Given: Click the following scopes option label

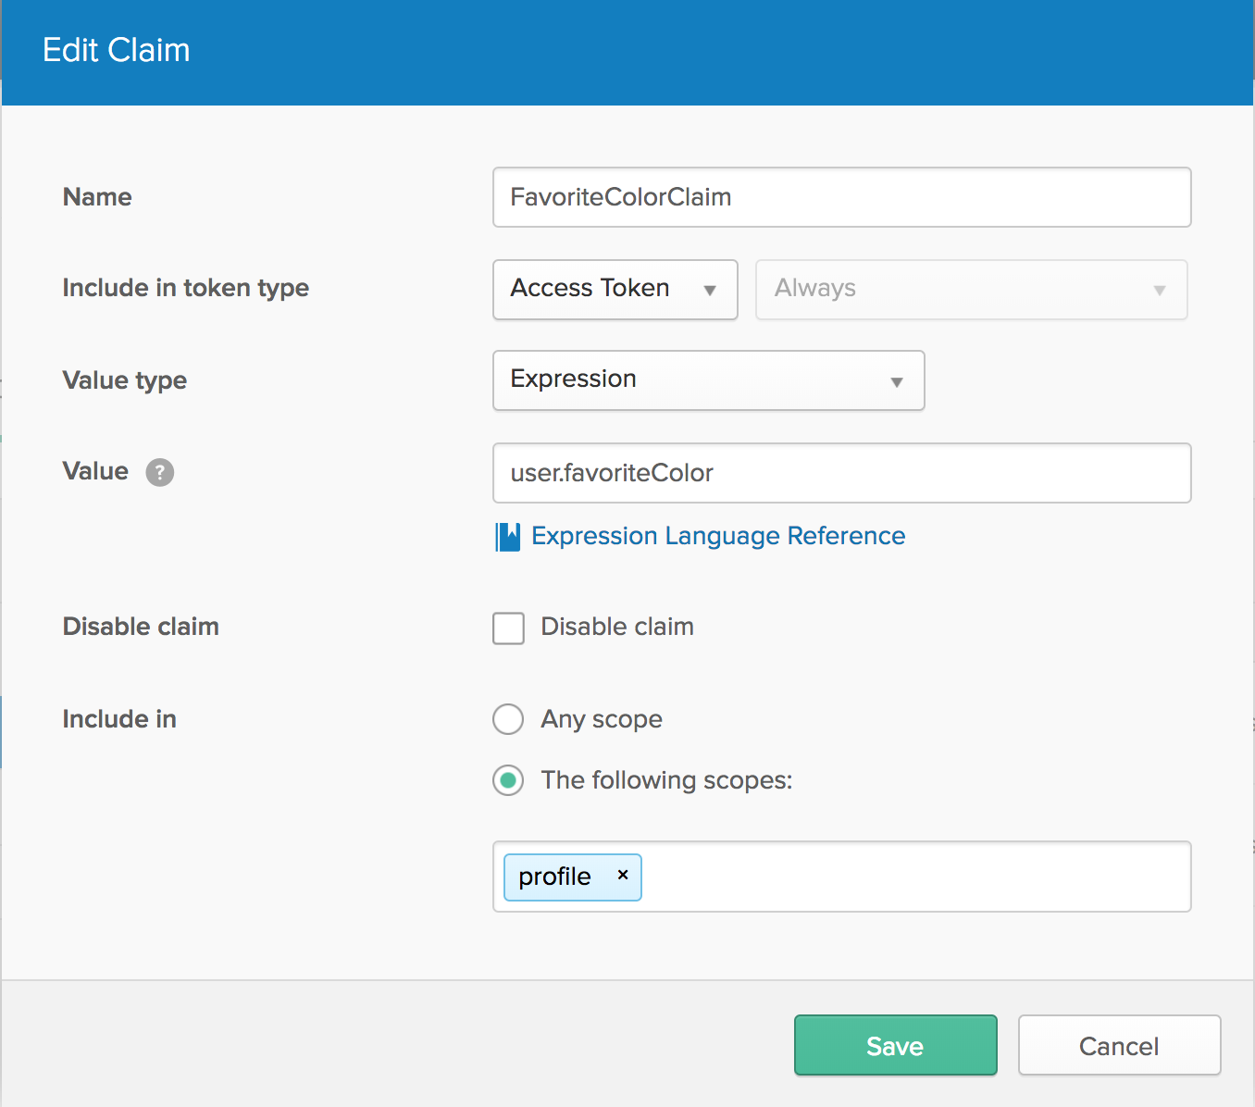Looking at the screenshot, I should point(666,780).
